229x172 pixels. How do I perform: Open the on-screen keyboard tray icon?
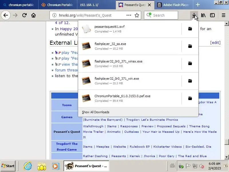click(172, 166)
